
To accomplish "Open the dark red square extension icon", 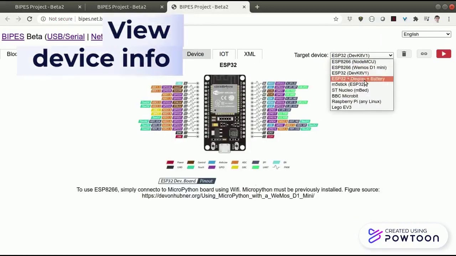I will tap(394, 19).
